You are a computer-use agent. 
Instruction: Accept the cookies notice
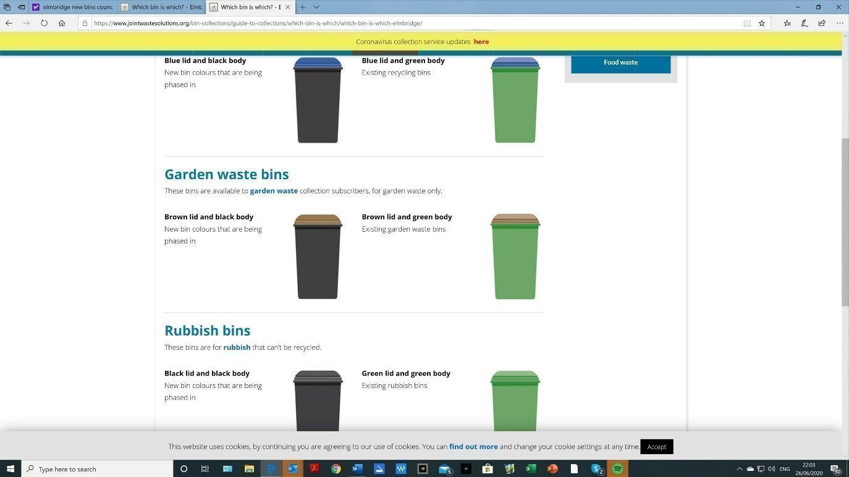(656, 446)
